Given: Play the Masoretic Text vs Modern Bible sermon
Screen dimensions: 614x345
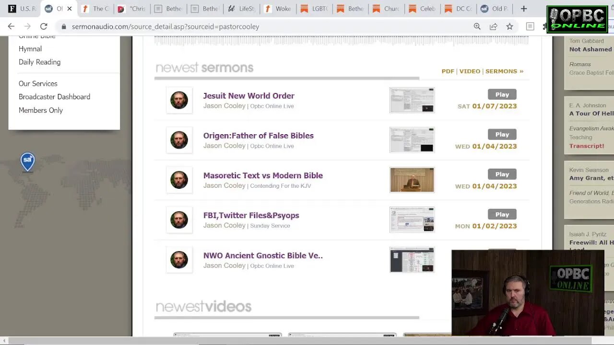Looking at the screenshot, I should [502, 174].
